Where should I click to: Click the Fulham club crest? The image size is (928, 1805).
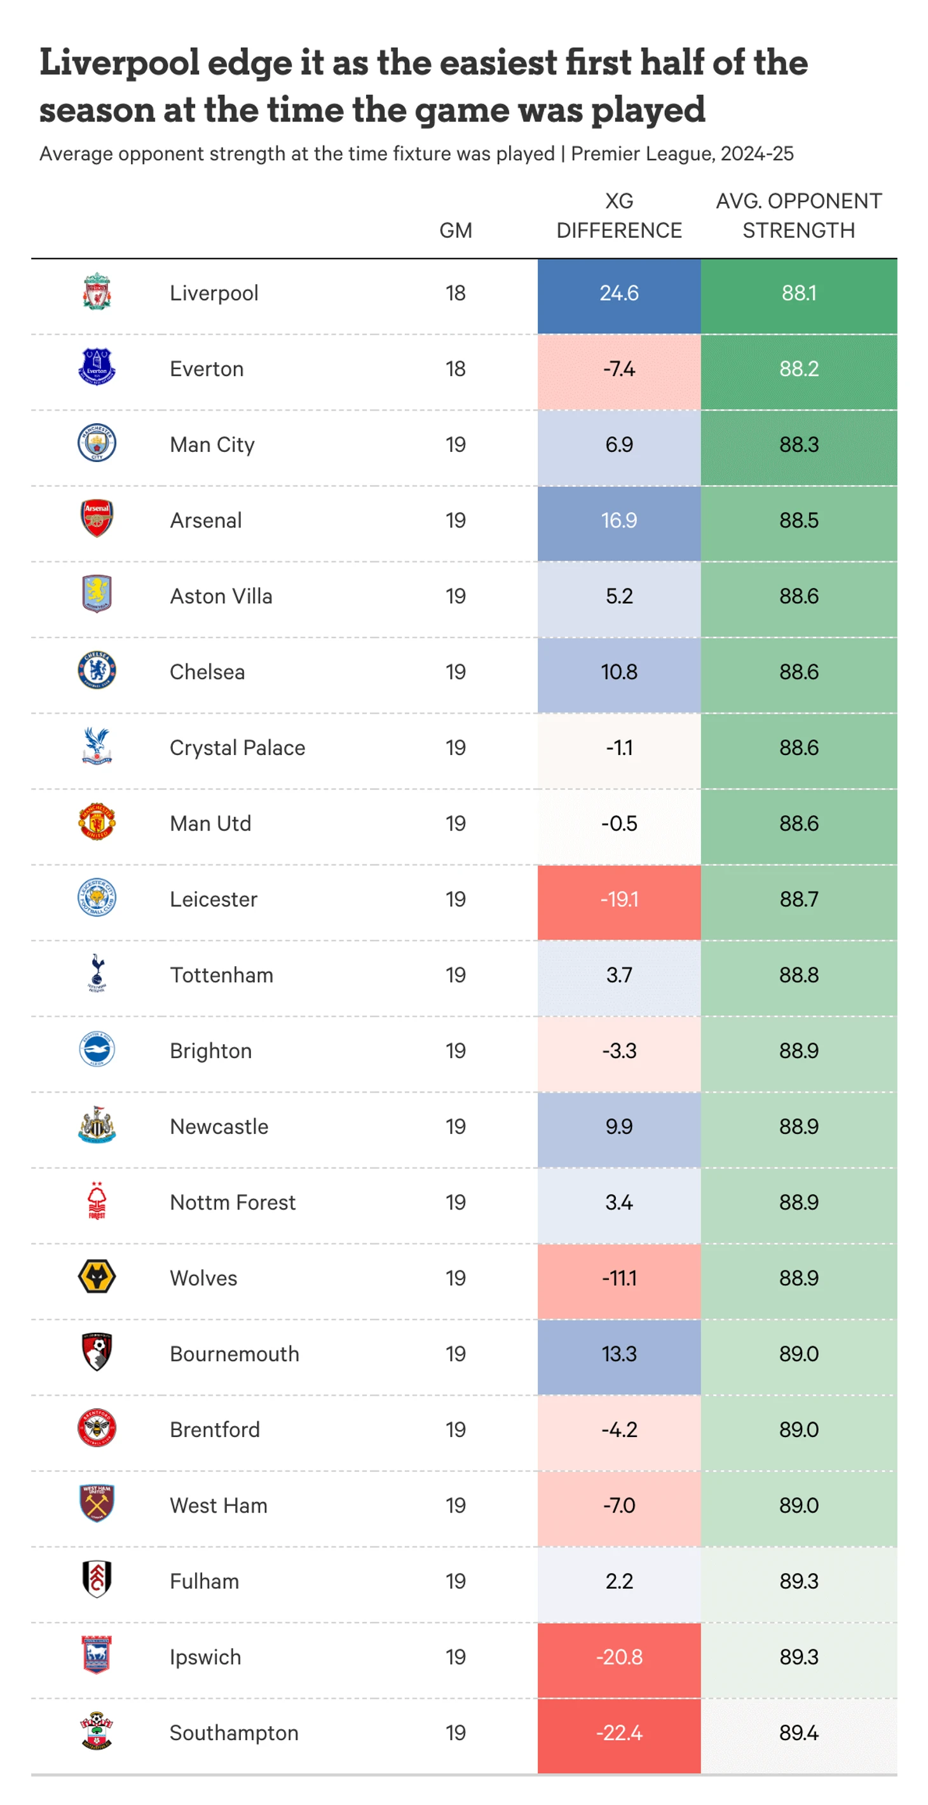97,1581
